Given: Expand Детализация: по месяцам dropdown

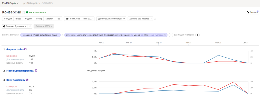Looking at the screenshot, I should 111,19.
